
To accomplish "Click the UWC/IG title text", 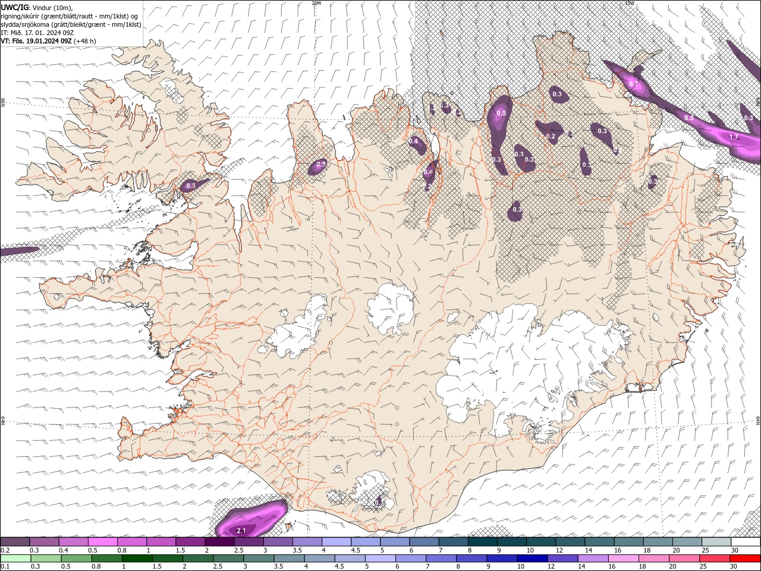I will click(14, 7).
